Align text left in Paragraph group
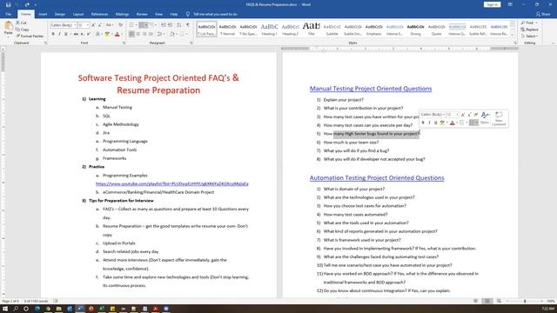Screen dimensions: 557x313 [x=131, y=34]
